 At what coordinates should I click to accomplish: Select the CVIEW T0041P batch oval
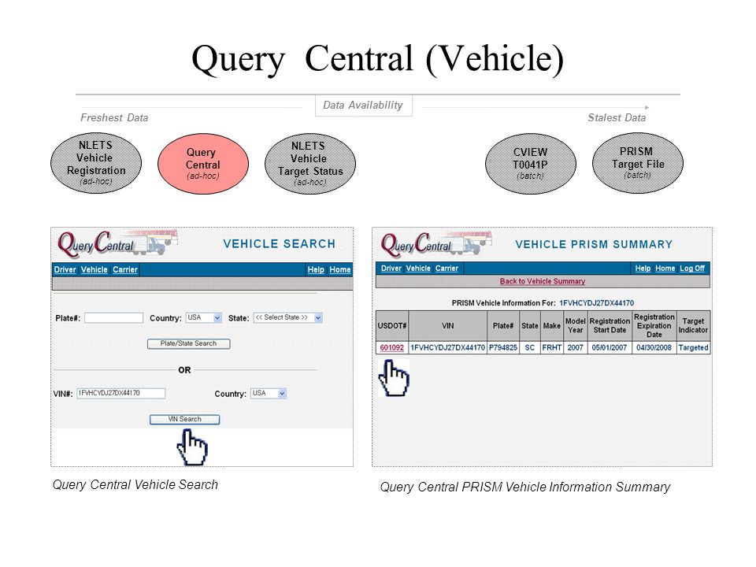pos(530,164)
